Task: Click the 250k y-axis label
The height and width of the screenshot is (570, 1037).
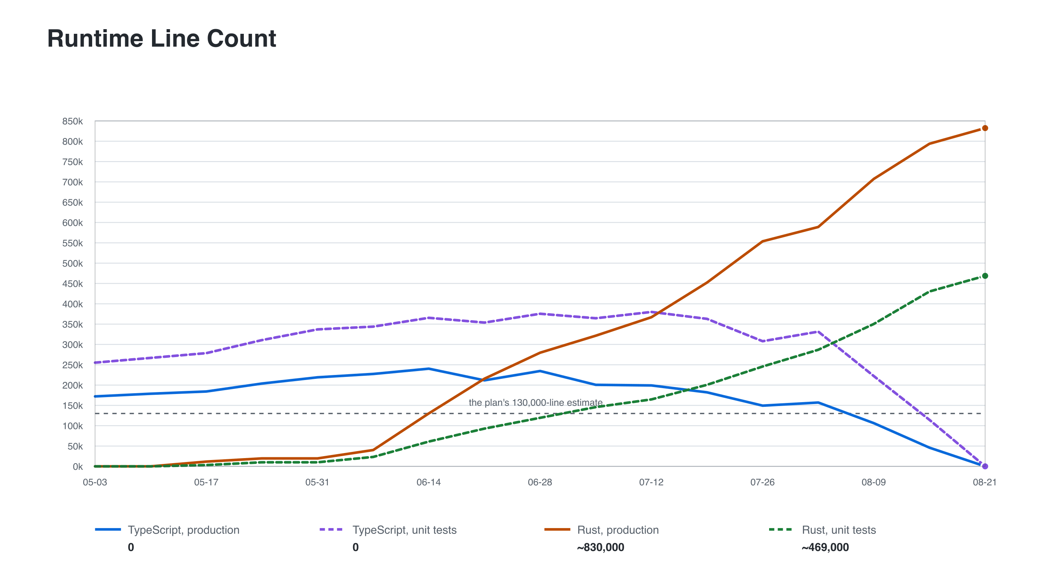Action: pos(72,365)
